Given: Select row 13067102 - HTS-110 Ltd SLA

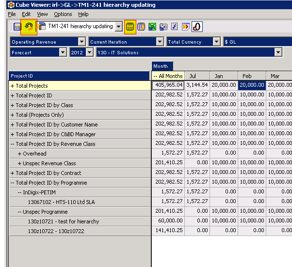Looking at the screenshot, I should point(80,202).
